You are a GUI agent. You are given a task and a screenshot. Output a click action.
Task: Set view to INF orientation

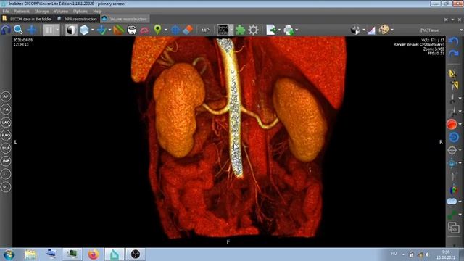[6, 161]
